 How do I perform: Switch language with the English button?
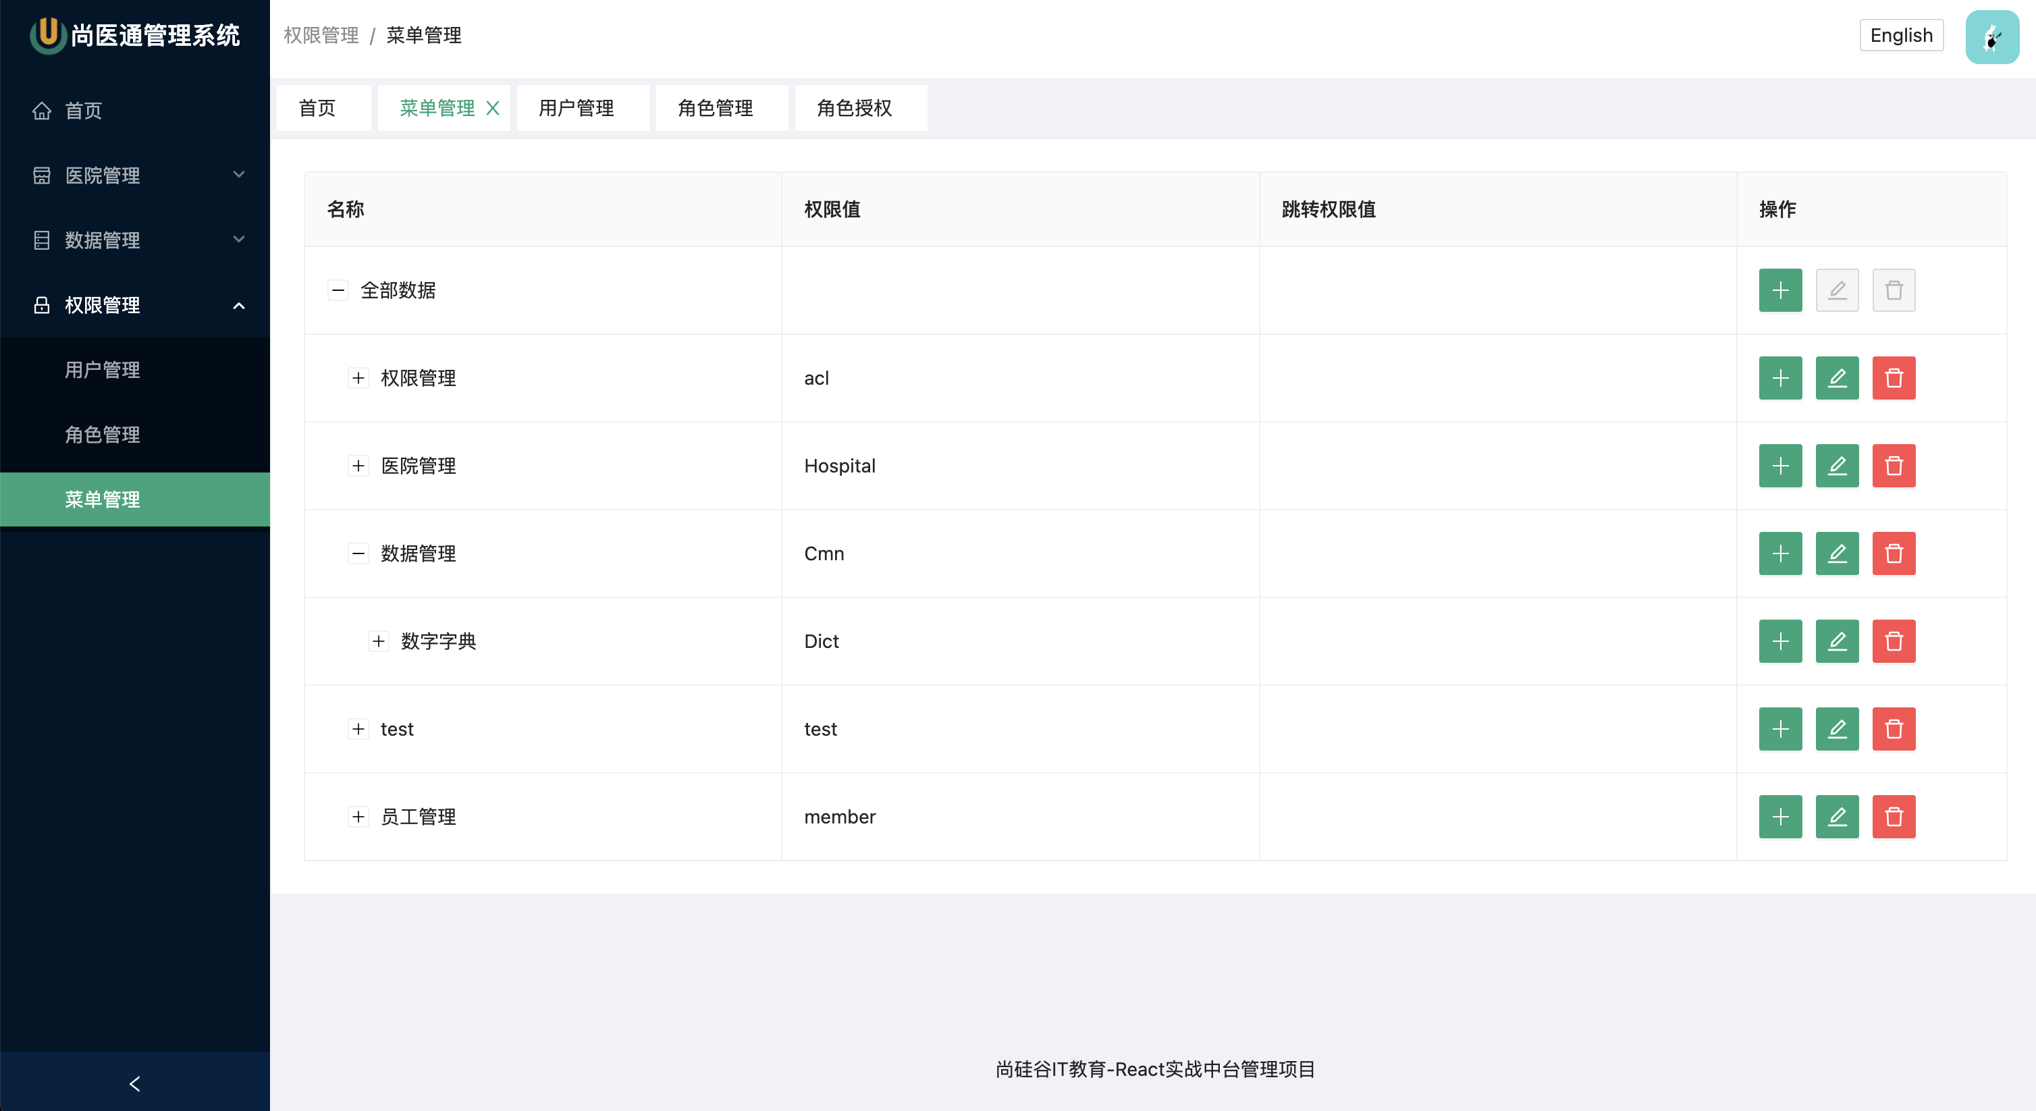(x=1901, y=36)
